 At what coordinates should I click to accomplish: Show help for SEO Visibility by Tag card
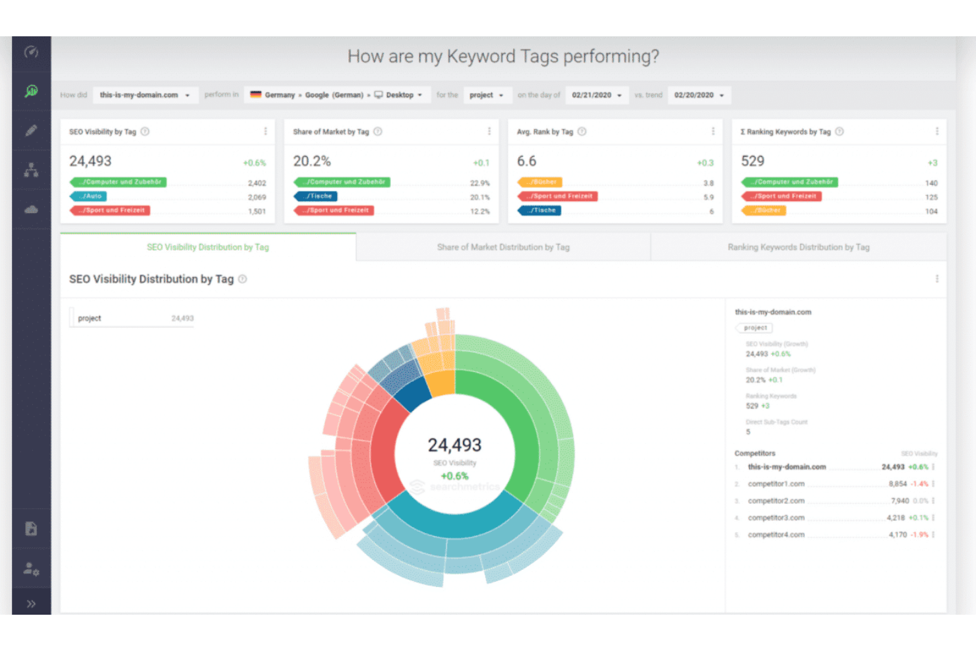(x=145, y=131)
